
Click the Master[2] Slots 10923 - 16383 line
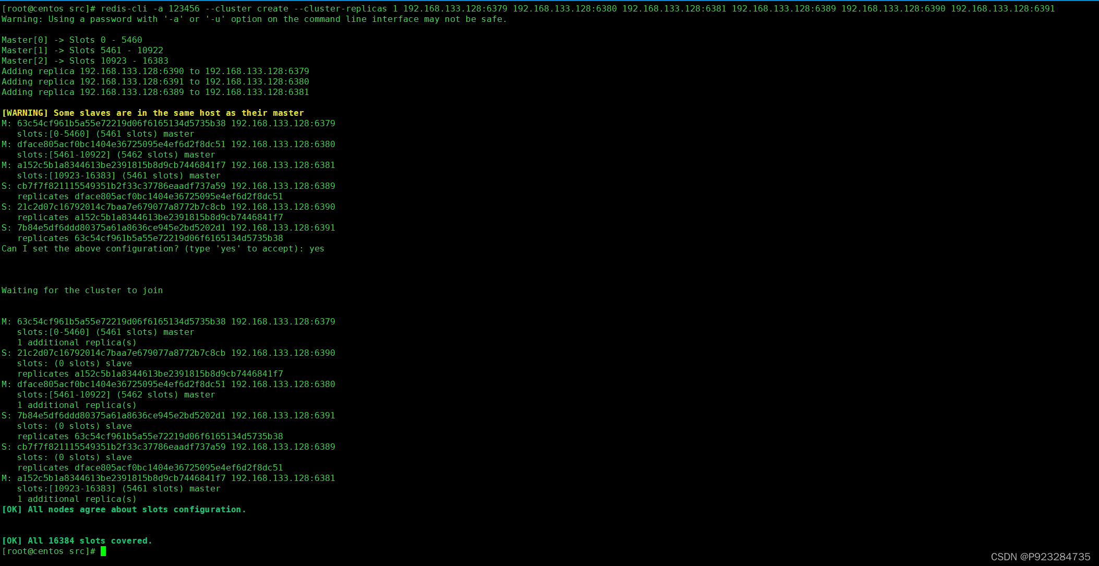tap(84, 61)
